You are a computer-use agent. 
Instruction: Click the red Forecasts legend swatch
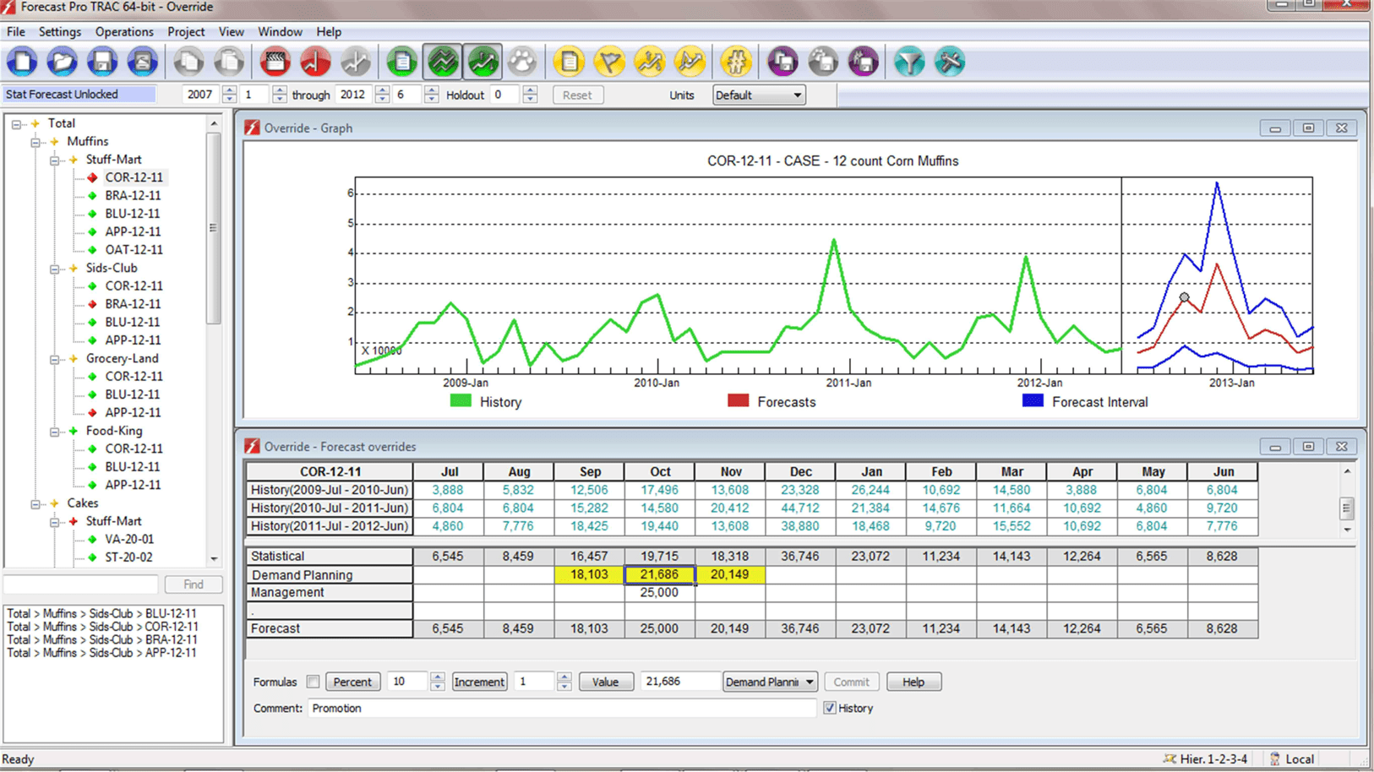click(x=738, y=401)
